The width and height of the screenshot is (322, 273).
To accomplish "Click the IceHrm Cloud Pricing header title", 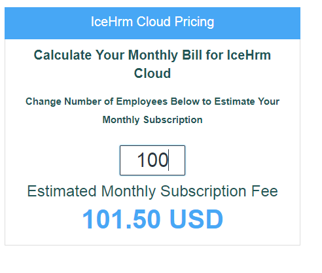I will point(152,22).
